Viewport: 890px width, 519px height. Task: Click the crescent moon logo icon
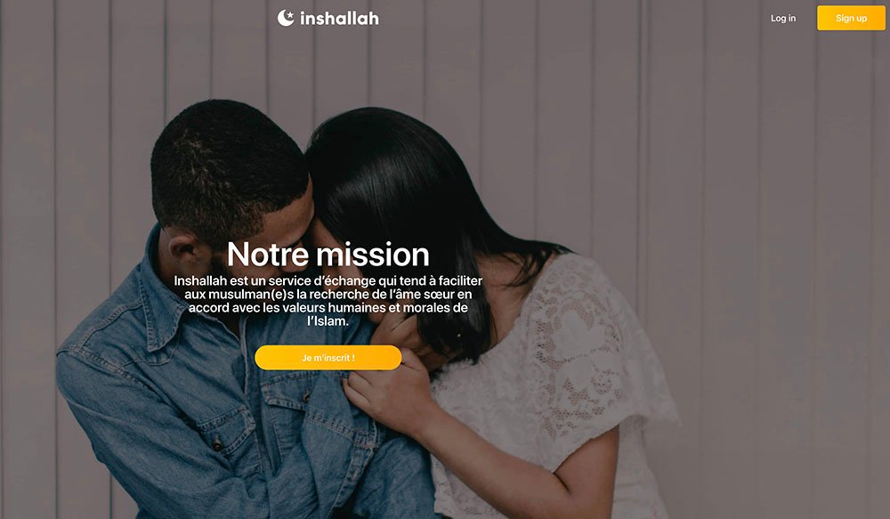point(286,18)
